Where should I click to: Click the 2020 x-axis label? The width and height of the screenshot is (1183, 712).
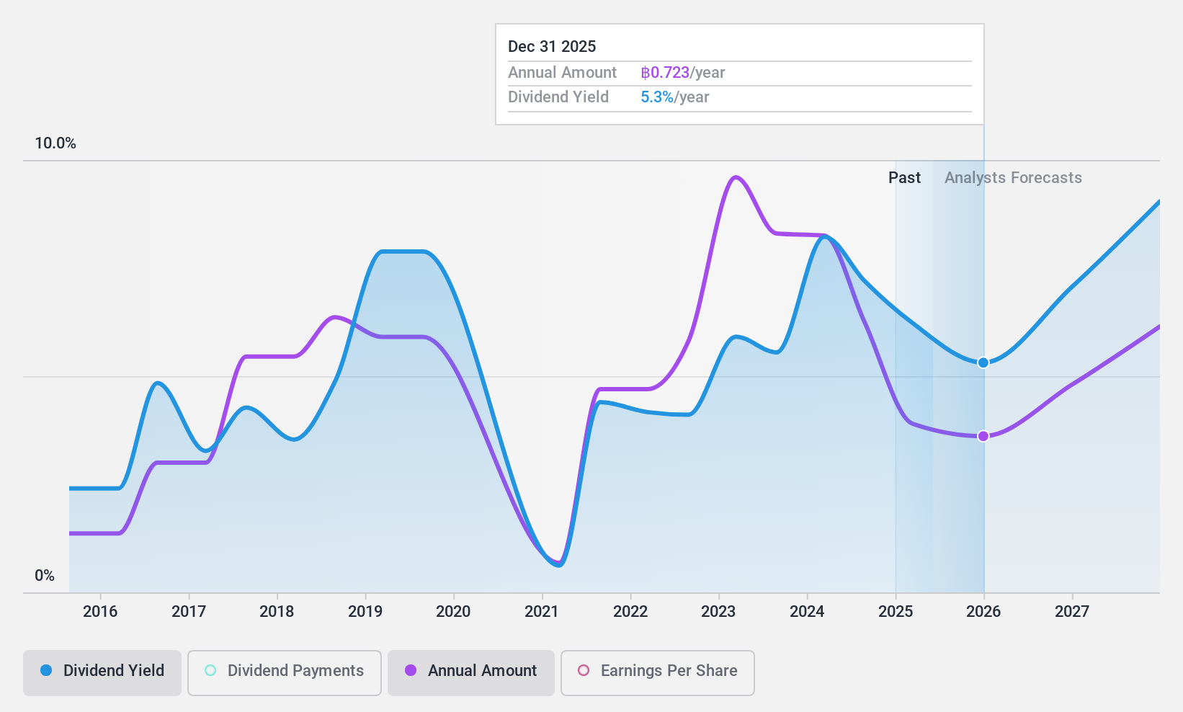point(453,612)
